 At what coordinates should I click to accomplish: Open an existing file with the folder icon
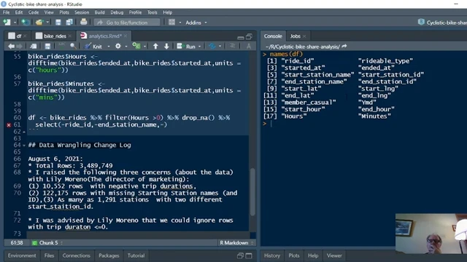[x=39, y=23]
